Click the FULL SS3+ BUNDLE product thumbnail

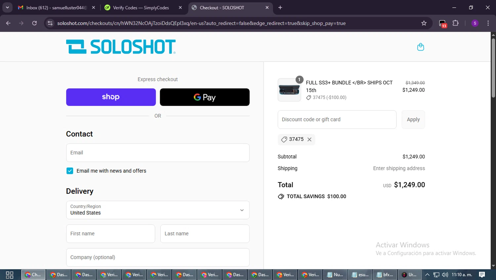[x=289, y=90]
